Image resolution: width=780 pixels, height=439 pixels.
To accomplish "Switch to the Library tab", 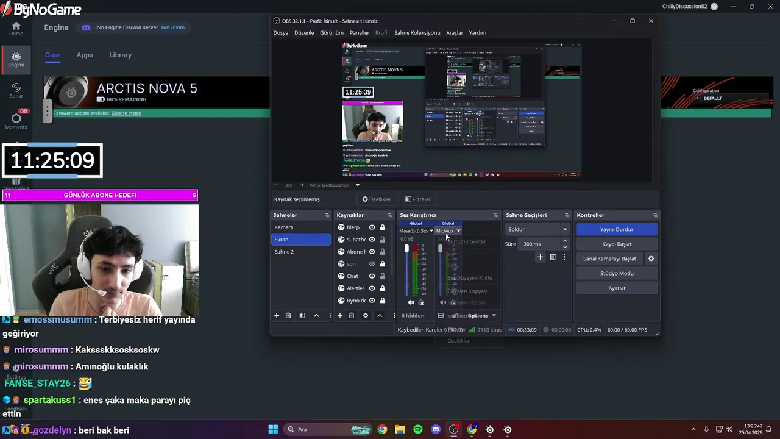I will 120,55.
